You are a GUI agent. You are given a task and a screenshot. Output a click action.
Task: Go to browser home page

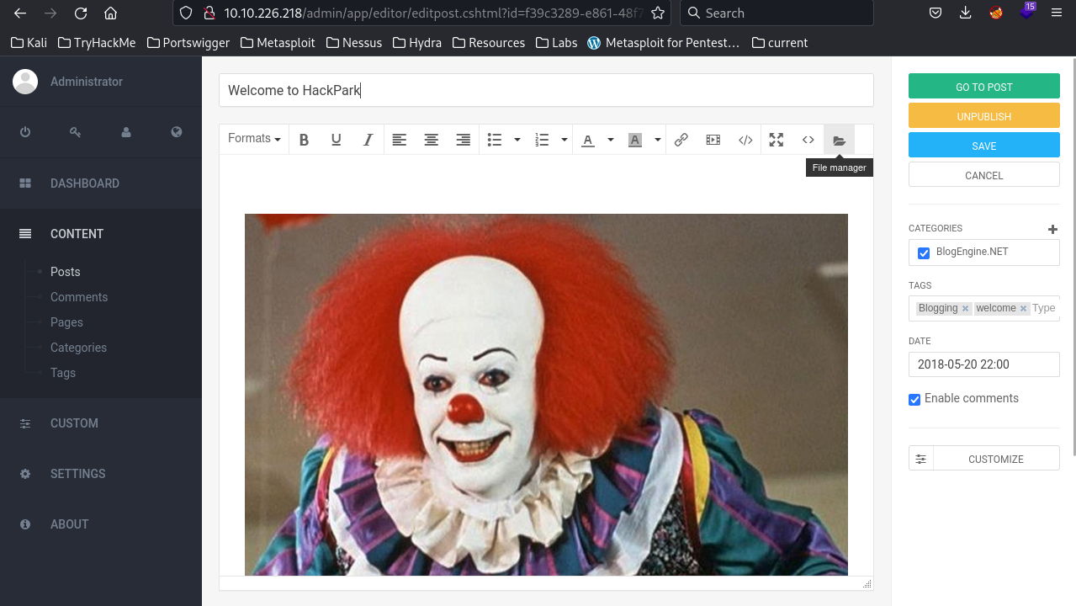110,13
